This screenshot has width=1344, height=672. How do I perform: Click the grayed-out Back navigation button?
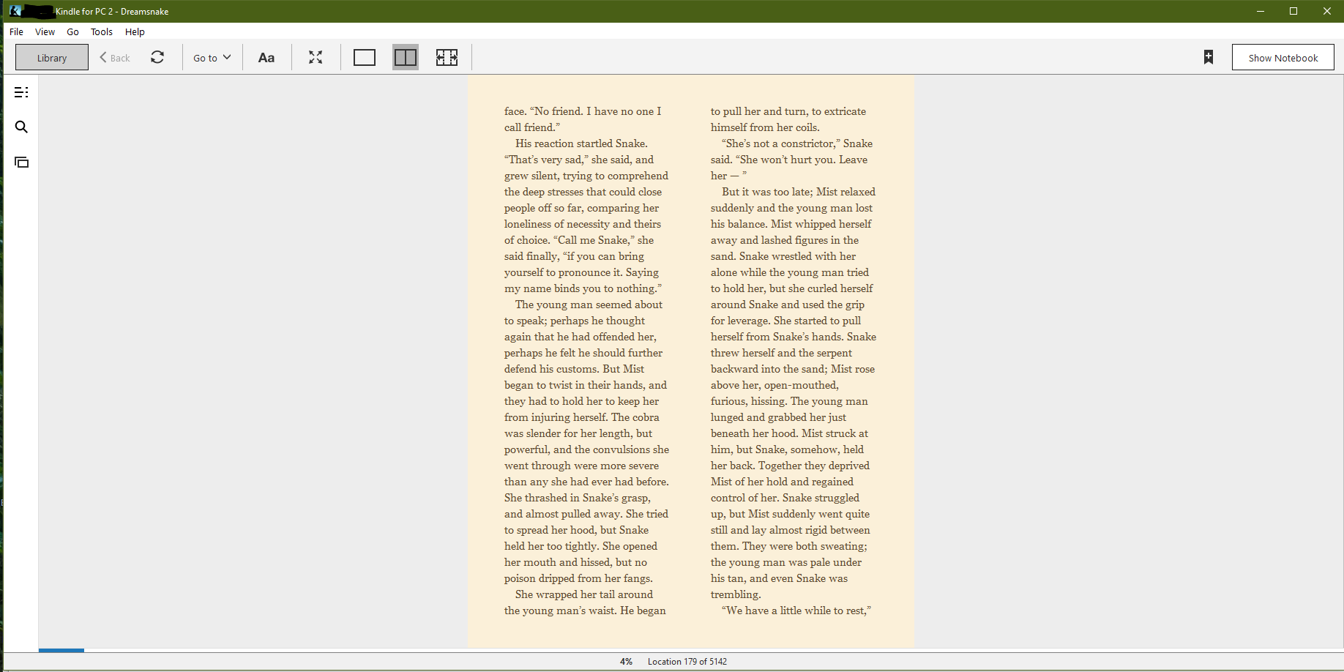(114, 57)
